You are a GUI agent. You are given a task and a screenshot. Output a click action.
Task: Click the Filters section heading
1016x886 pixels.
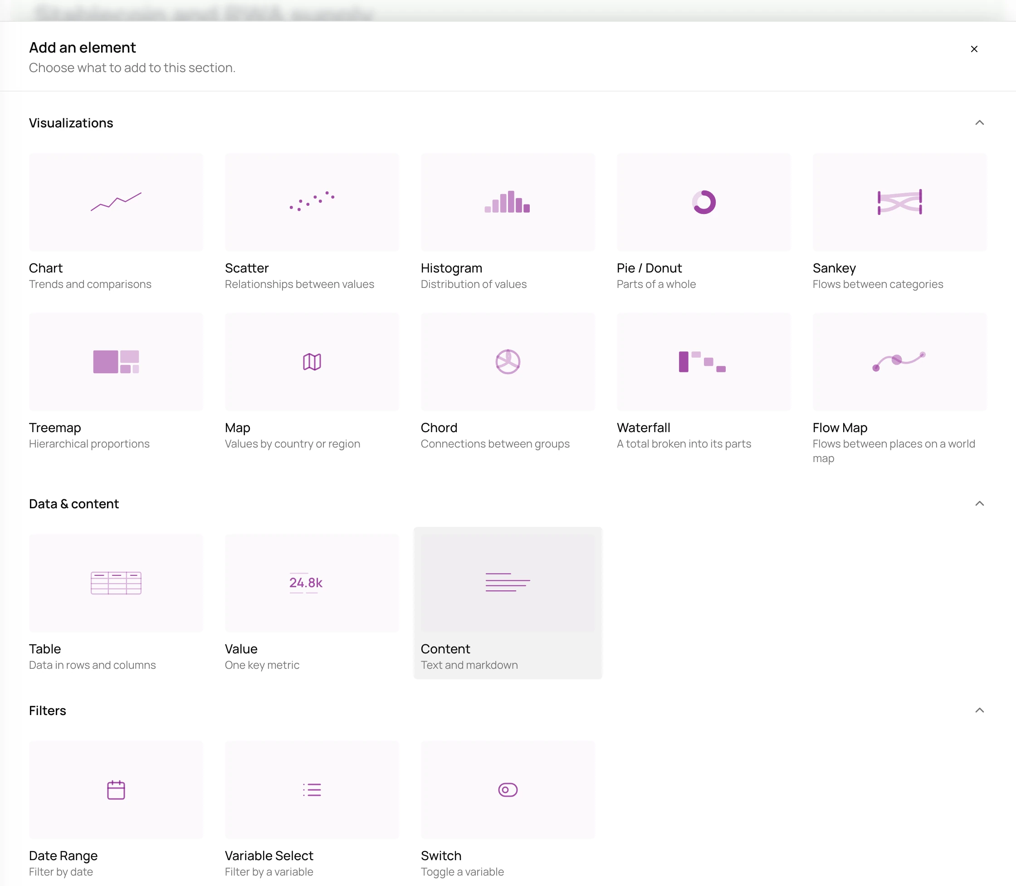tap(48, 711)
